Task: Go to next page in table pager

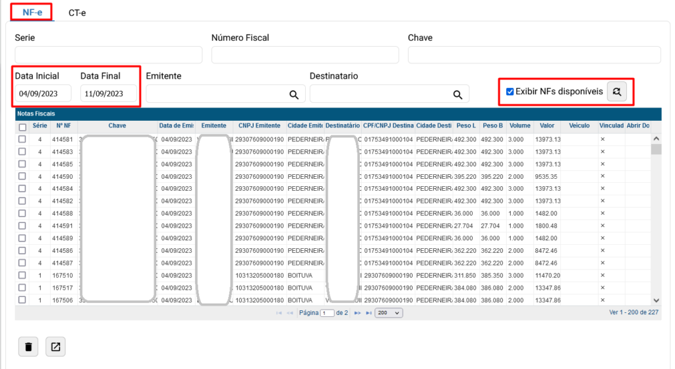Action: (358, 313)
